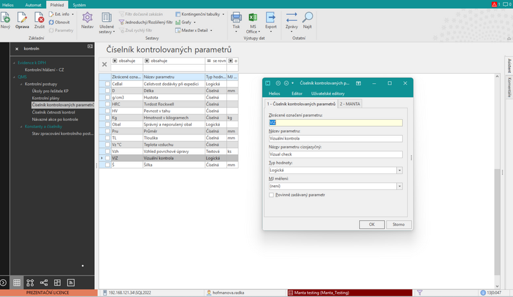Click the Najít magnifier icon
The width and height of the screenshot is (513, 297).
[x=307, y=17]
